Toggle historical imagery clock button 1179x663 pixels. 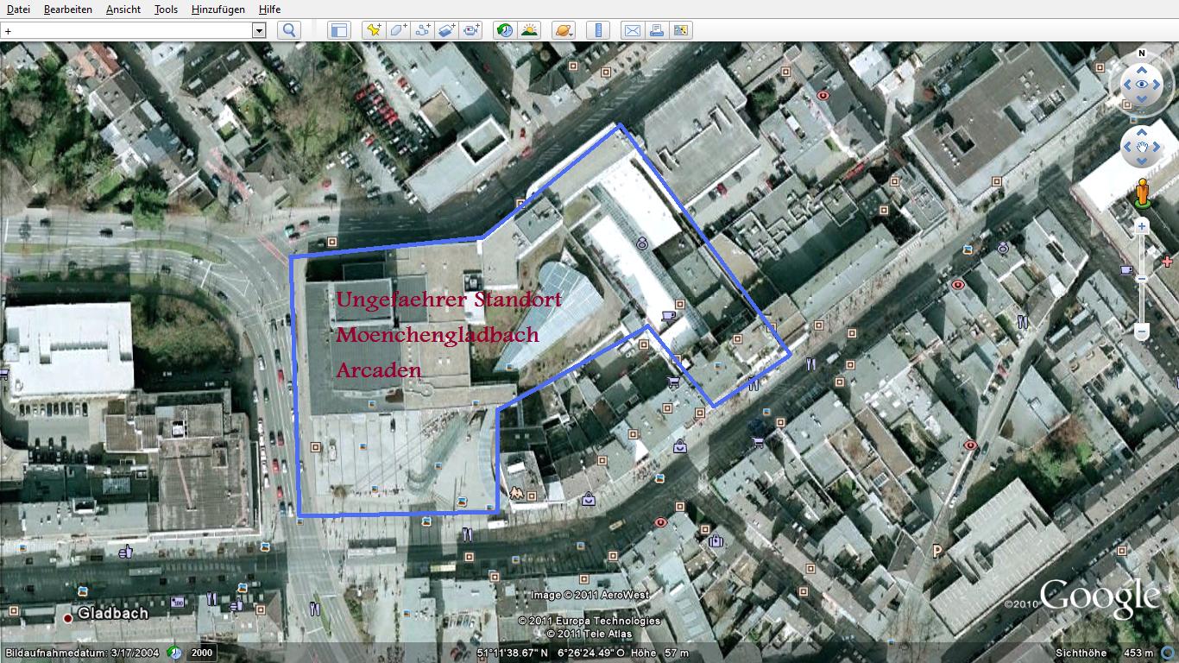point(505,30)
